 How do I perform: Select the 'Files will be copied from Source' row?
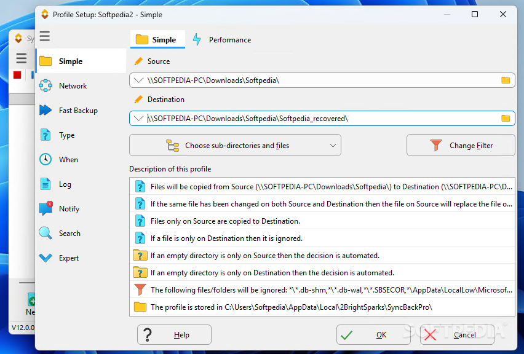click(x=322, y=187)
